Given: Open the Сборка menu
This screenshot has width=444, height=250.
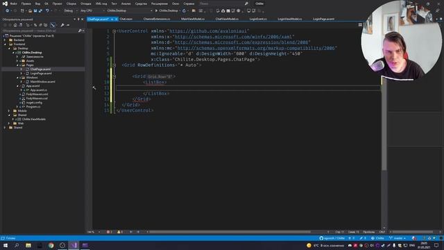Looking at the screenshot, I should click(x=71, y=3).
